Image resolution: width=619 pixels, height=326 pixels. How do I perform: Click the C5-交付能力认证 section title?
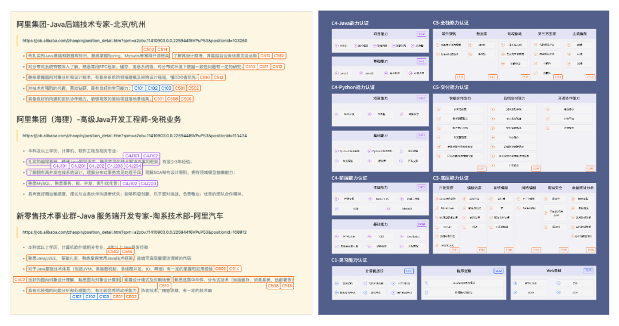[x=451, y=88]
